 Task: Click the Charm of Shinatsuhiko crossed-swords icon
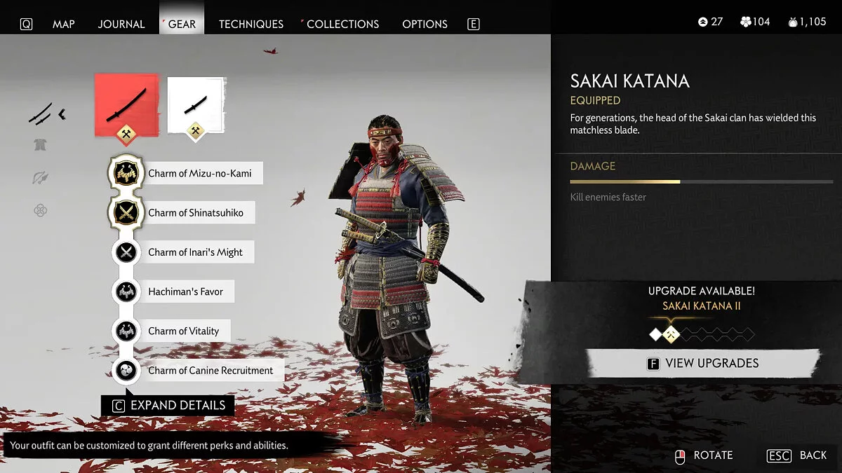tap(126, 213)
